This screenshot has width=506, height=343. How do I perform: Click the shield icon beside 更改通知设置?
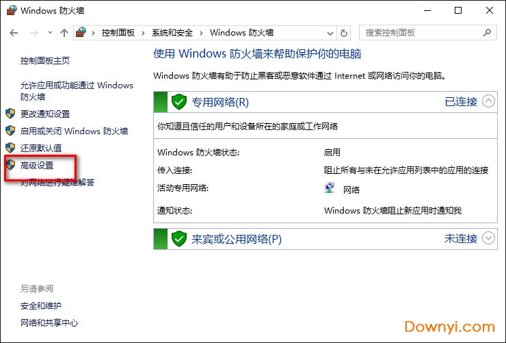click(x=10, y=114)
